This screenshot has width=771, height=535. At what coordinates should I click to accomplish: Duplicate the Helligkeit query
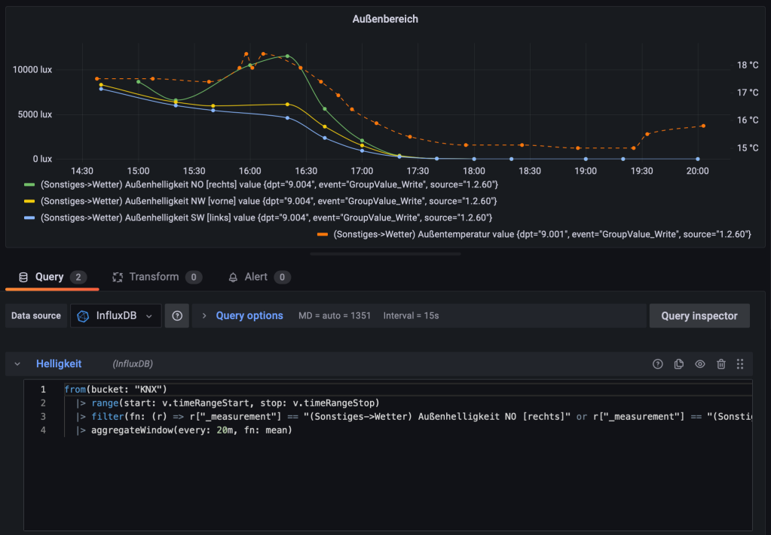pyautogui.click(x=678, y=363)
